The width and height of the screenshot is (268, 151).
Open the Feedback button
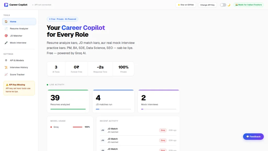coord(253,137)
